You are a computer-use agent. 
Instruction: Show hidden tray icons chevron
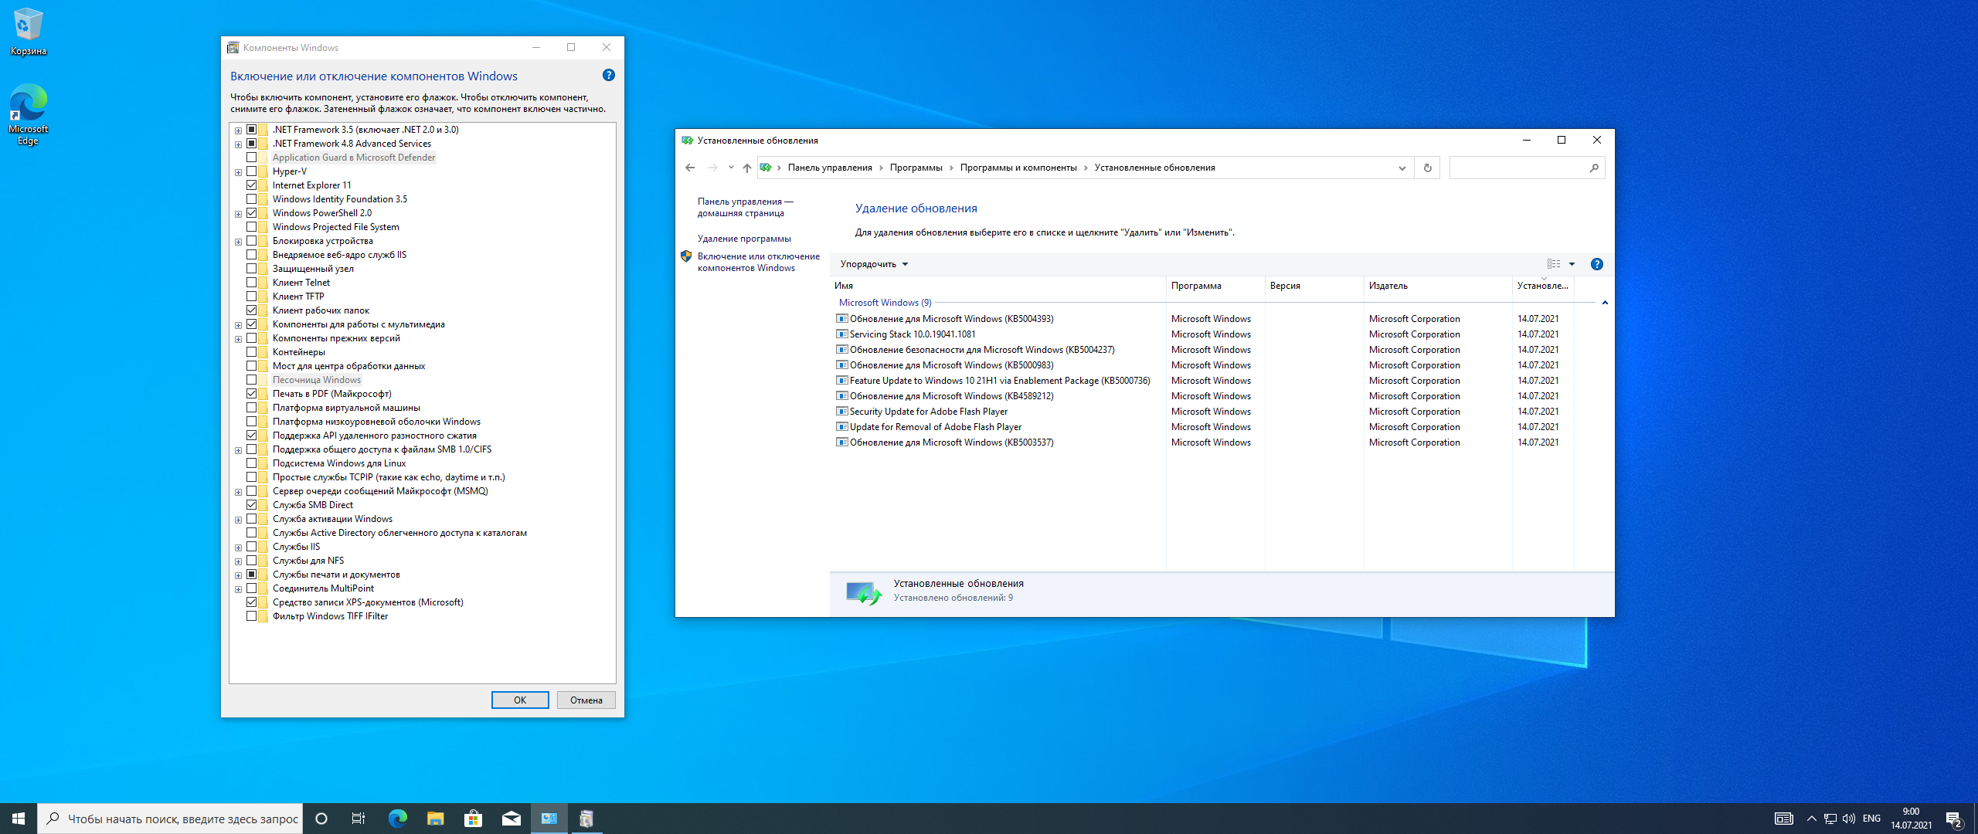pos(1811,819)
